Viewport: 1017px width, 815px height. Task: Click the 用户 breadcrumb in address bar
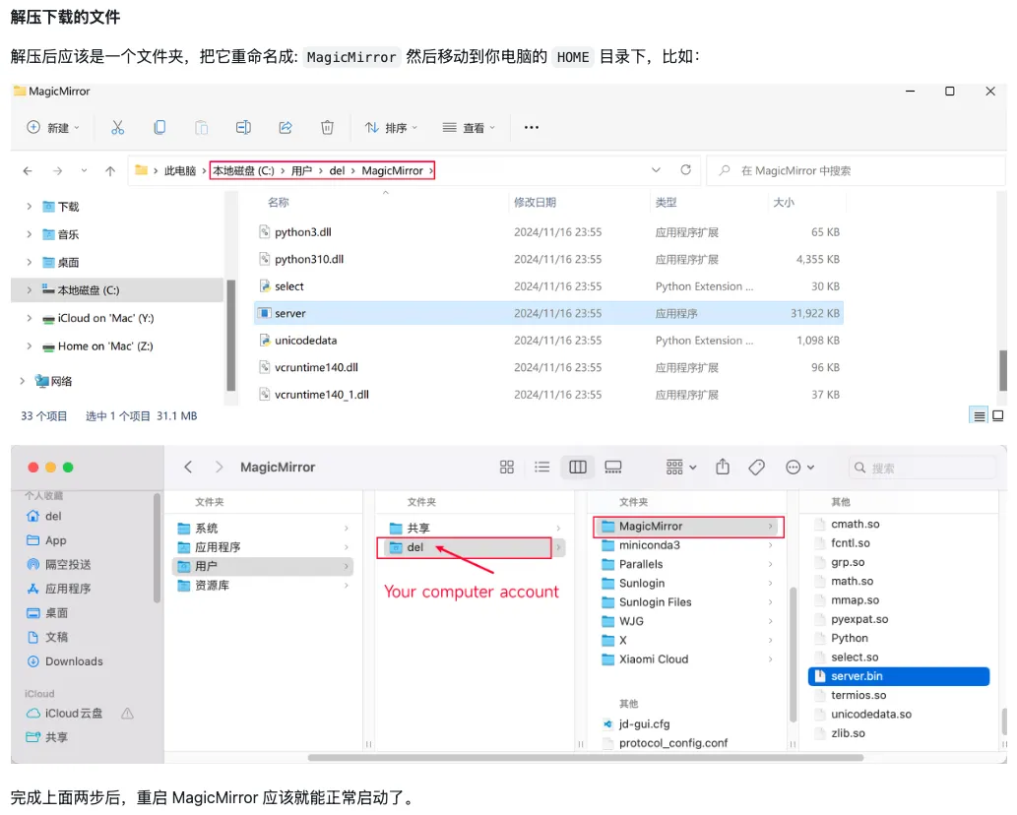301,170
